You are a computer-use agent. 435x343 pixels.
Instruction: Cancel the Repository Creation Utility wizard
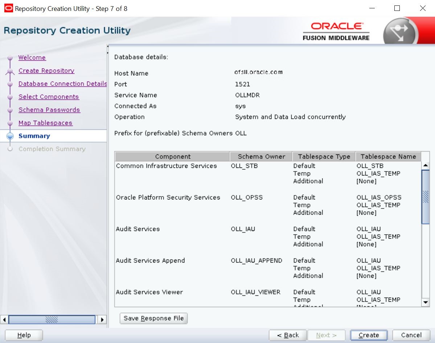tap(411, 335)
